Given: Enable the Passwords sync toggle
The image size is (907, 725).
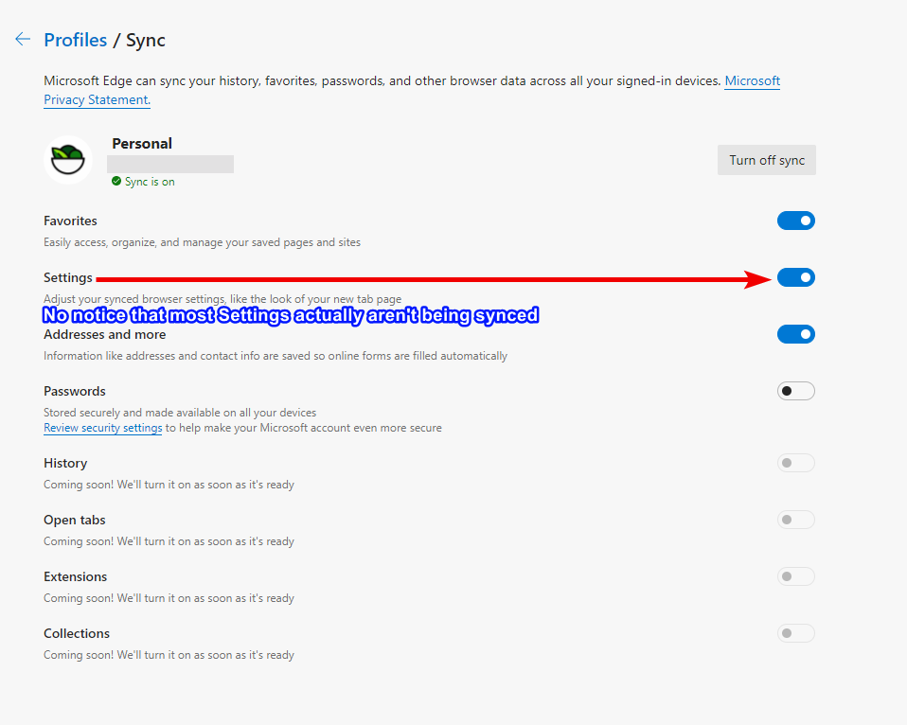Looking at the screenshot, I should (795, 391).
